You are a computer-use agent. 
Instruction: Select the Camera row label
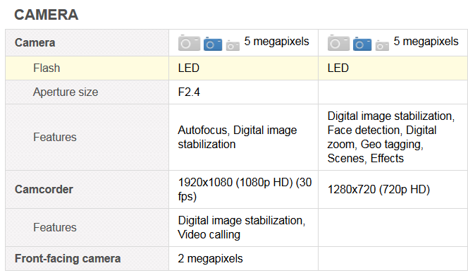click(x=35, y=43)
